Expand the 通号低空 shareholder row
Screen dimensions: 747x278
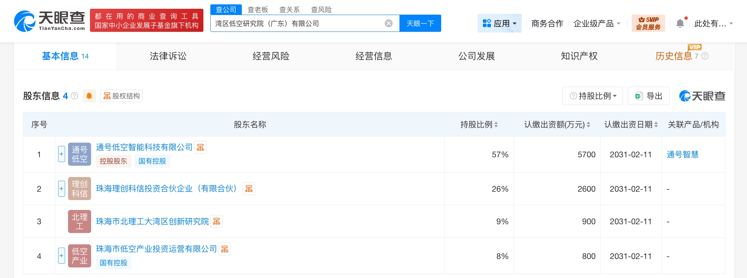(61, 154)
